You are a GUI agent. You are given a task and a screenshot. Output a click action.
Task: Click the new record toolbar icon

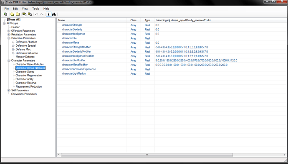5,14
